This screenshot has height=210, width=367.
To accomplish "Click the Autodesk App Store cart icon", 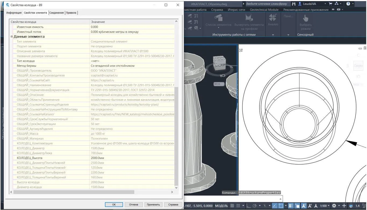I will click(x=330, y=4).
